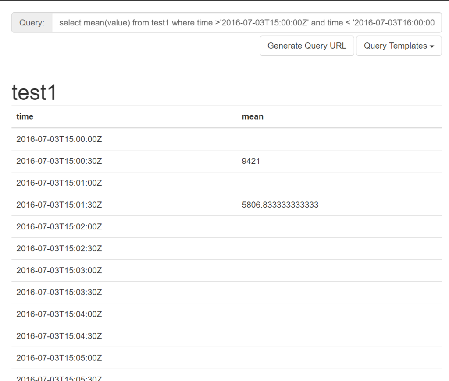449x381 pixels.
Task: Click the Query: label addon
Action: (x=32, y=23)
